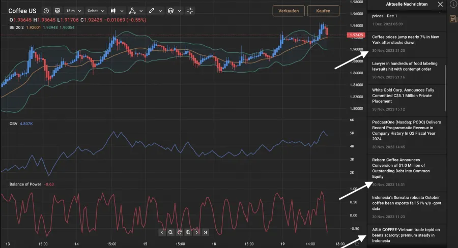Collapse the chart with the fullscreen-exit icon
Screen dimensions: 458x248
(190, 11)
